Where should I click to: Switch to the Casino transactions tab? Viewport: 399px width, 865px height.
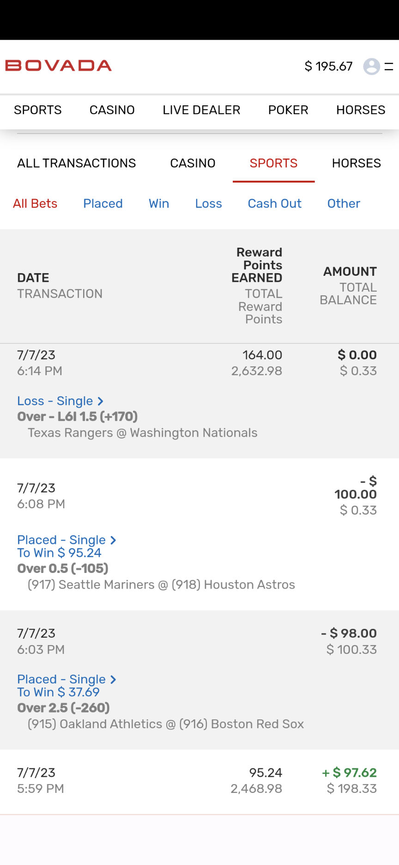193,163
